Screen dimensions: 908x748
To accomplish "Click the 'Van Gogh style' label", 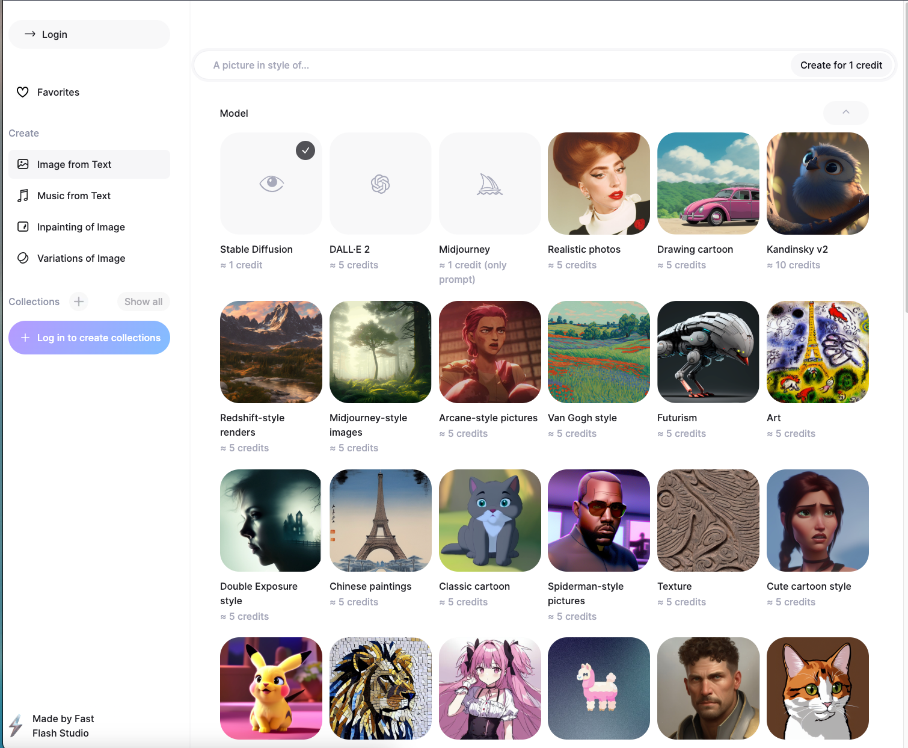I will point(582,418).
